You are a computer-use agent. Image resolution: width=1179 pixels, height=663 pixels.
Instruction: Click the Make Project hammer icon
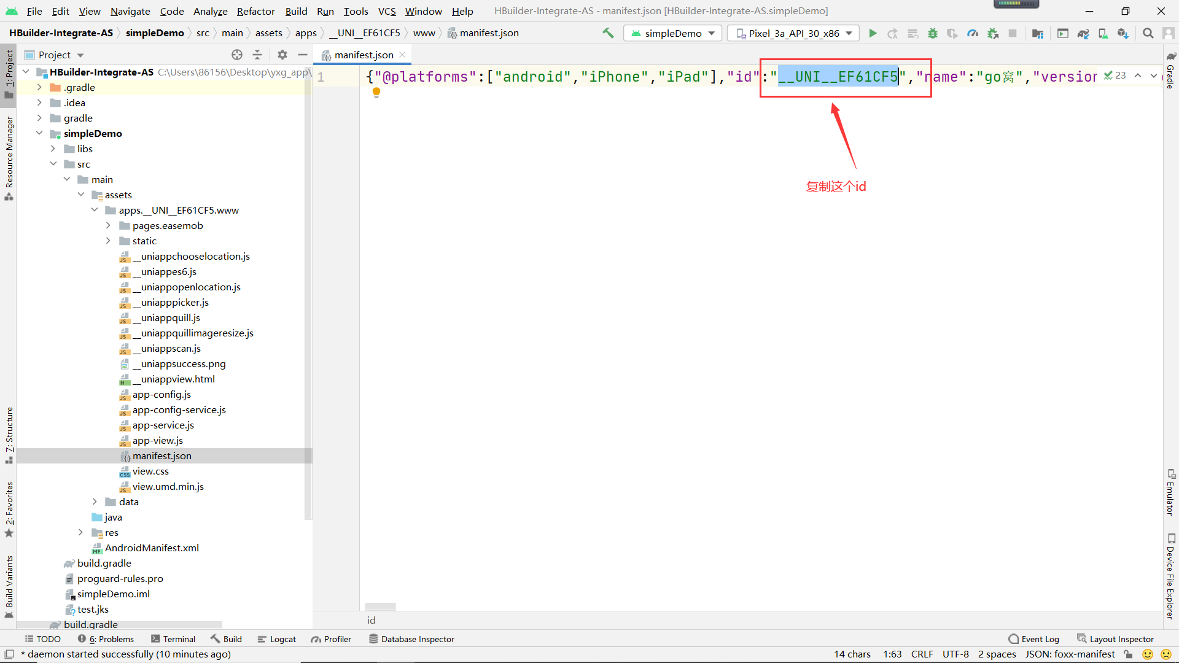click(608, 33)
